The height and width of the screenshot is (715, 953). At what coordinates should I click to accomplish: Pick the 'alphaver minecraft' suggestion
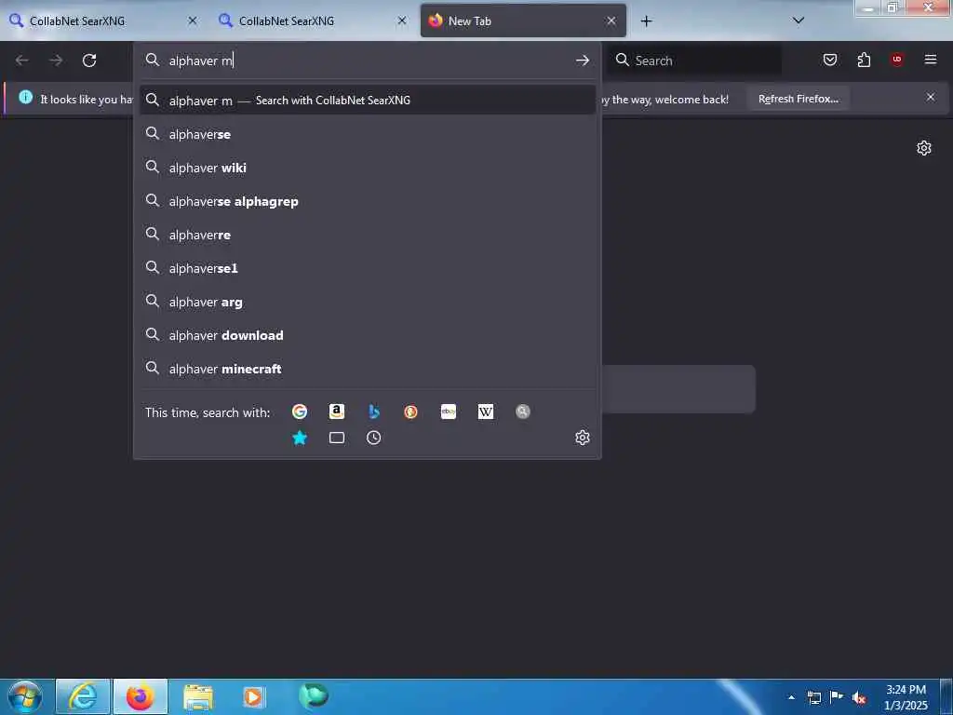(367, 369)
